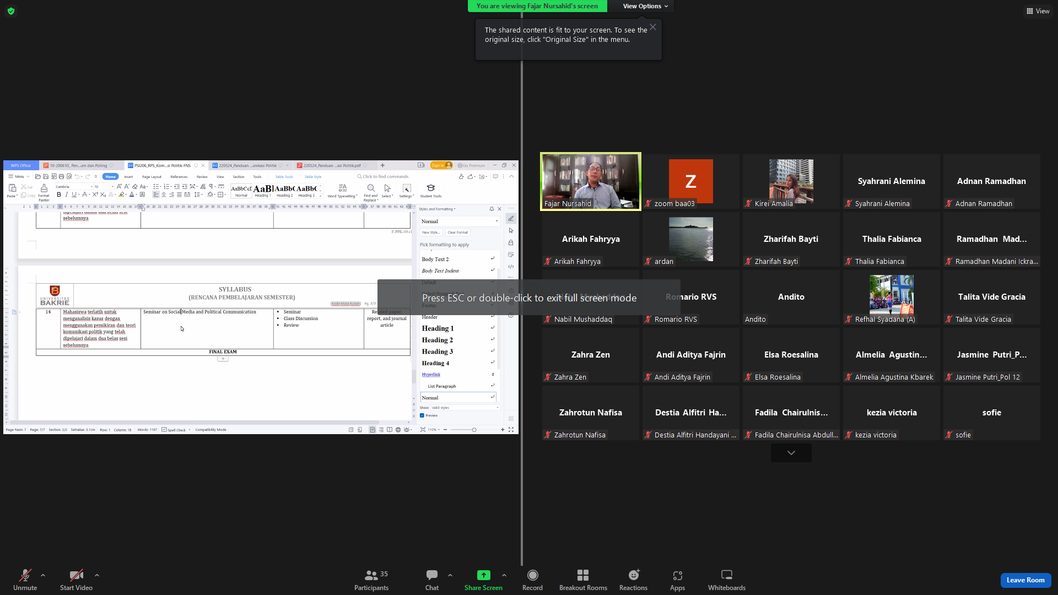The image size is (1058, 595).
Task: Open the Participants panel icon
Action: point(371,575)
